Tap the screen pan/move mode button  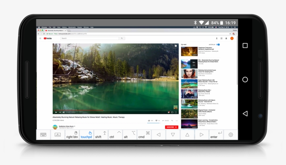58,135
